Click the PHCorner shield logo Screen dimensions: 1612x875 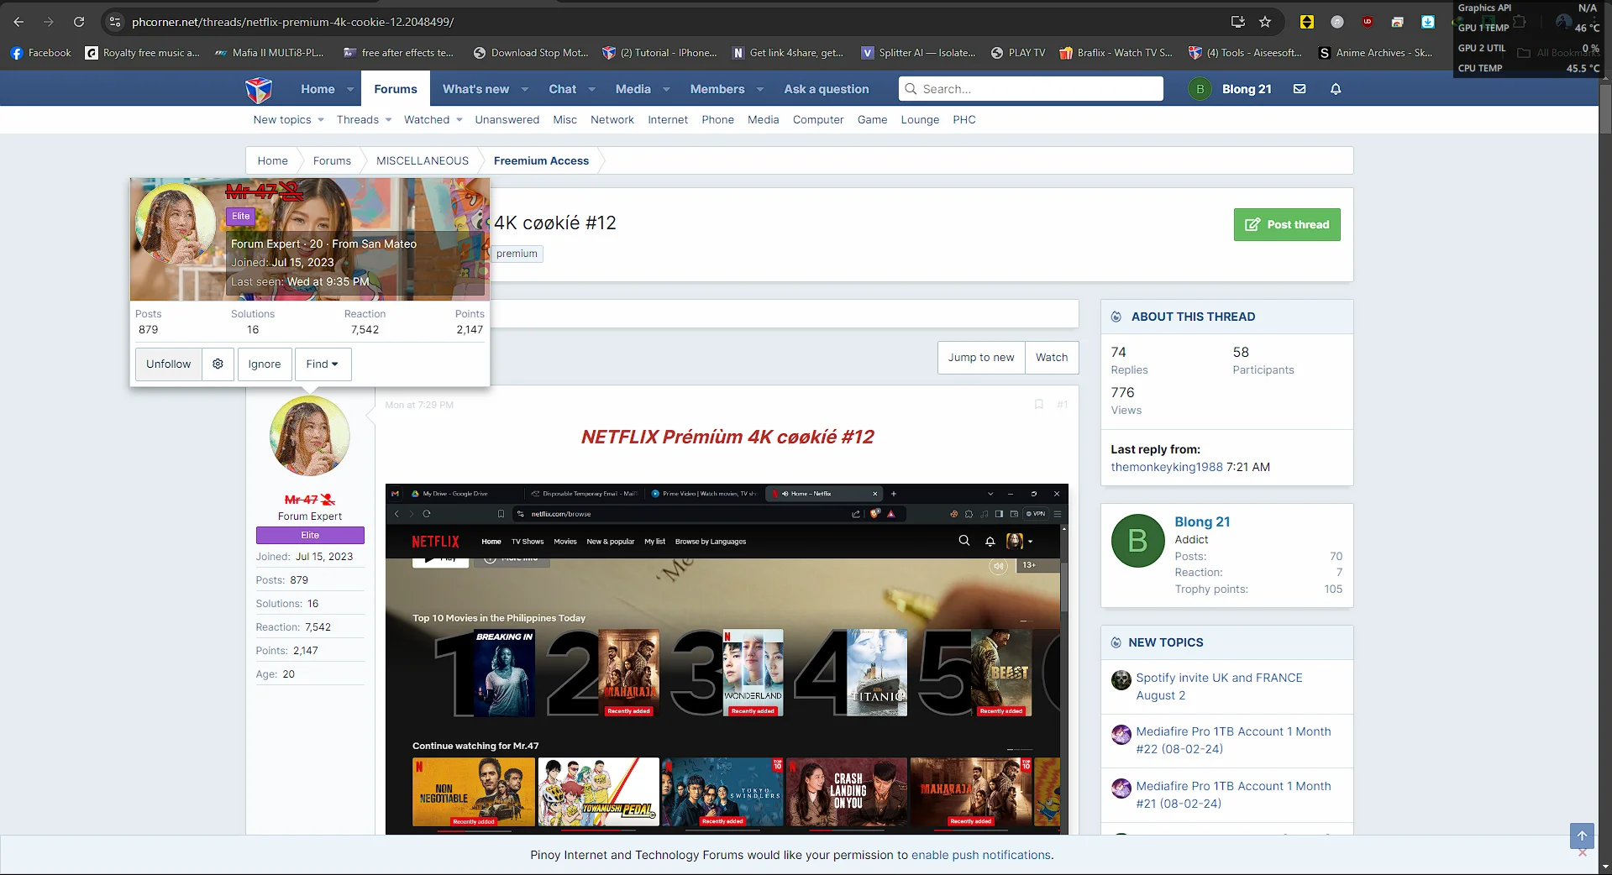(259, 89)
